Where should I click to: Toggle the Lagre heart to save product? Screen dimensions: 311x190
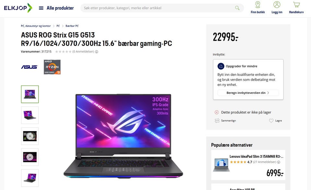[x=275, y=120]
